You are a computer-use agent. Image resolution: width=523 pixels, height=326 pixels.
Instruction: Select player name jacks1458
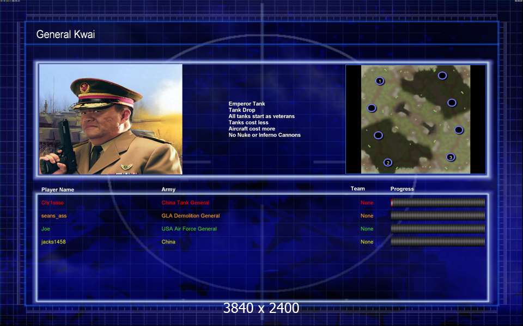pos(53,242)
